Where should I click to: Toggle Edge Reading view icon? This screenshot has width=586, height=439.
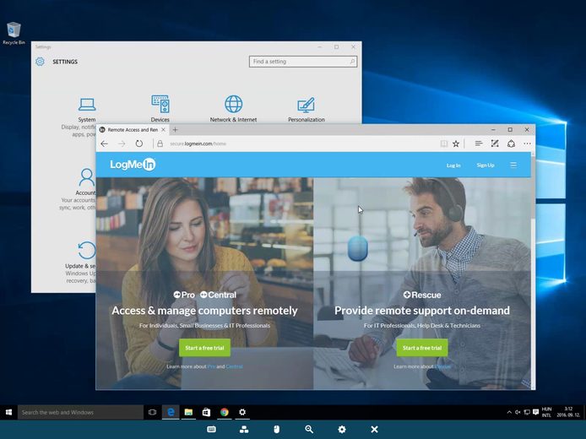pos(443,144)
